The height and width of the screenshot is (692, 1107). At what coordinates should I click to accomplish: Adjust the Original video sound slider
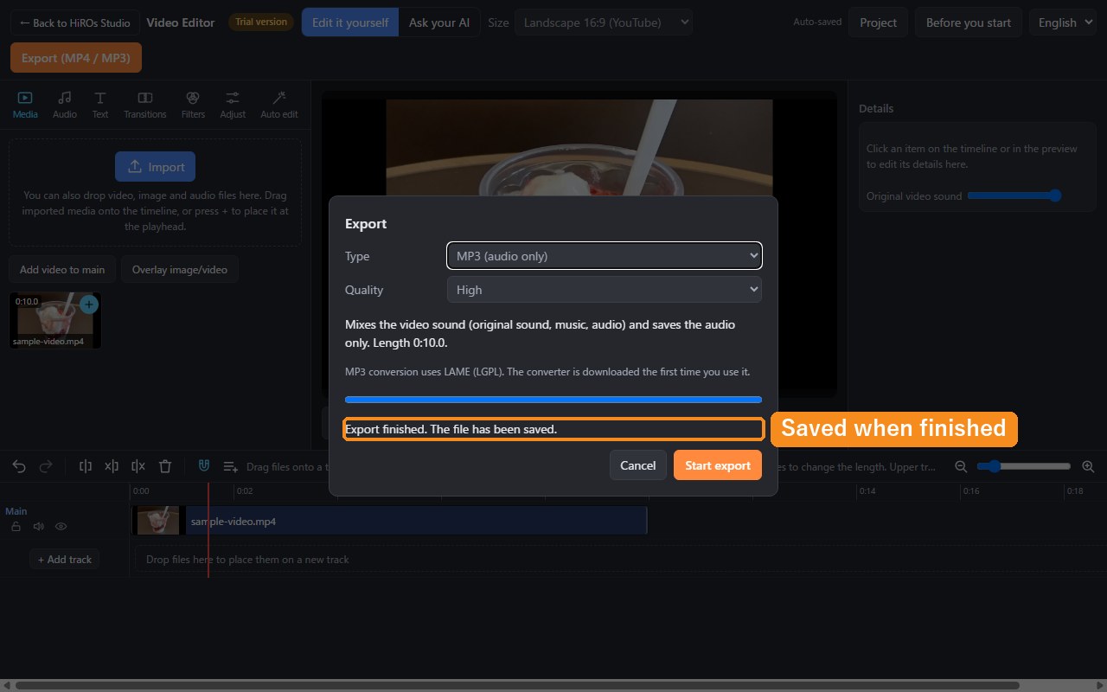point(1014,195)
